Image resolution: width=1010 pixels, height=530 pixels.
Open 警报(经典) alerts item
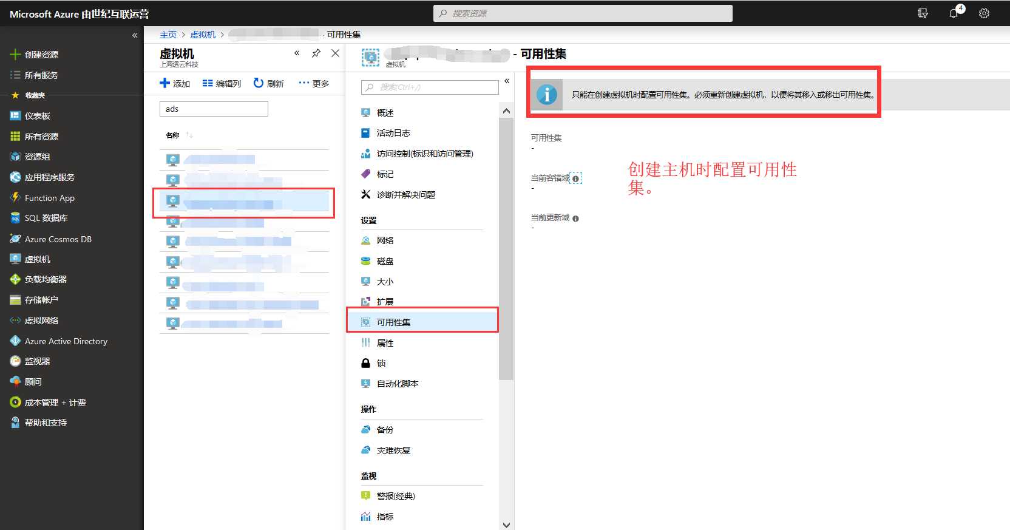pos(396,496)
